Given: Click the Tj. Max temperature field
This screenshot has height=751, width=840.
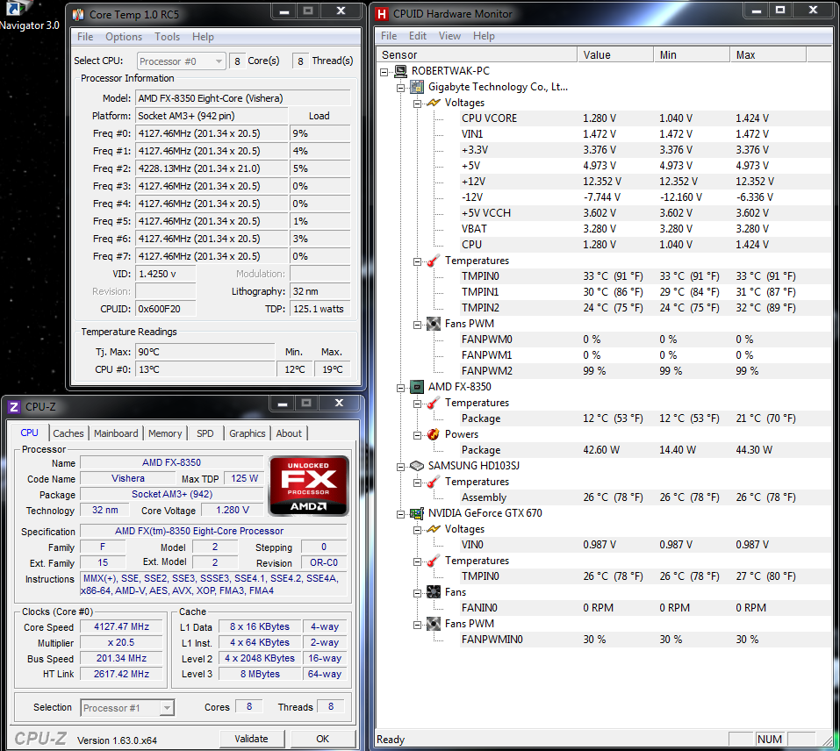Looking at the screenshot, I should [205, 352].
